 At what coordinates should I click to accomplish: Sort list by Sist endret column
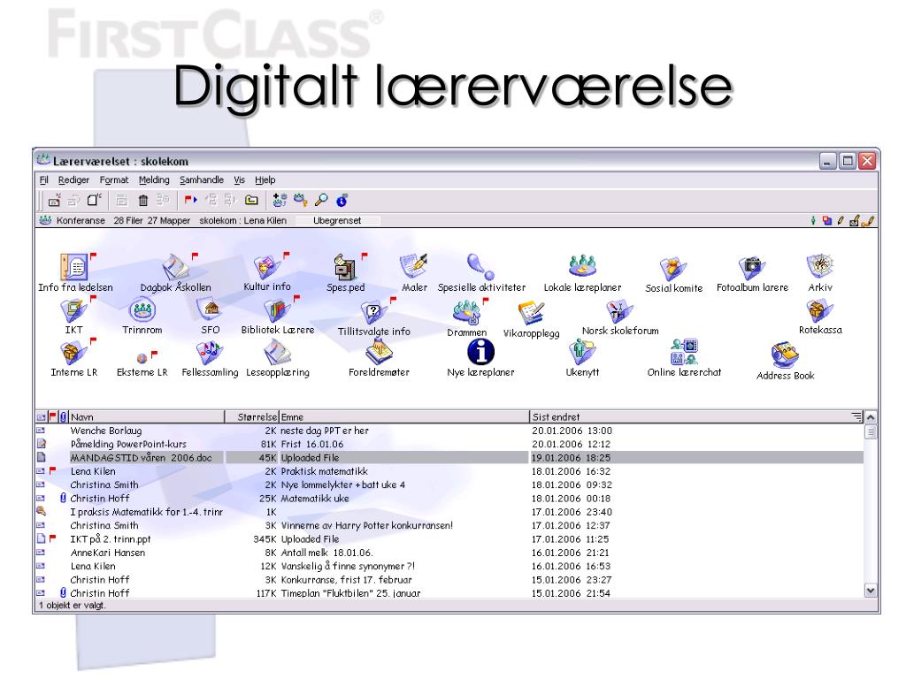click(x=690, y=416)
